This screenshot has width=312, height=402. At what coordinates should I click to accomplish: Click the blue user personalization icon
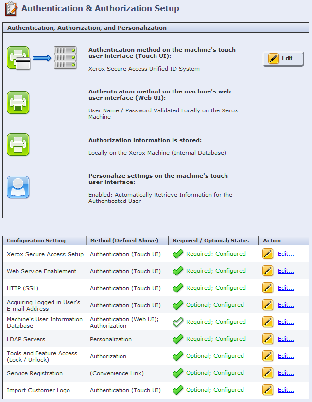click(18, 187)
